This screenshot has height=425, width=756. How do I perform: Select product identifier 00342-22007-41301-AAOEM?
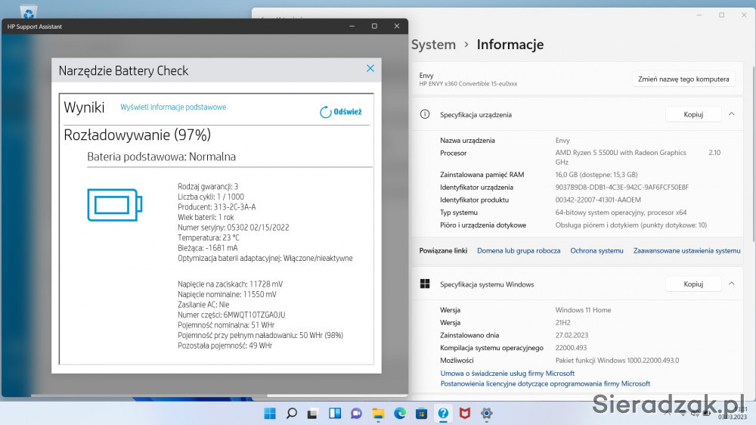(x=598, y=200)
